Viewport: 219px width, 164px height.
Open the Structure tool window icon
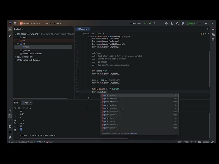10,36
